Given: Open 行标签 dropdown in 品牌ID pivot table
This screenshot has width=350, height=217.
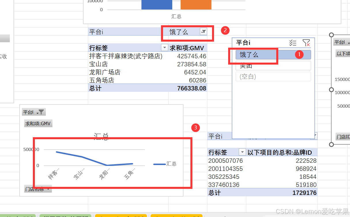Looking at the screenshot, I should 242,152.
